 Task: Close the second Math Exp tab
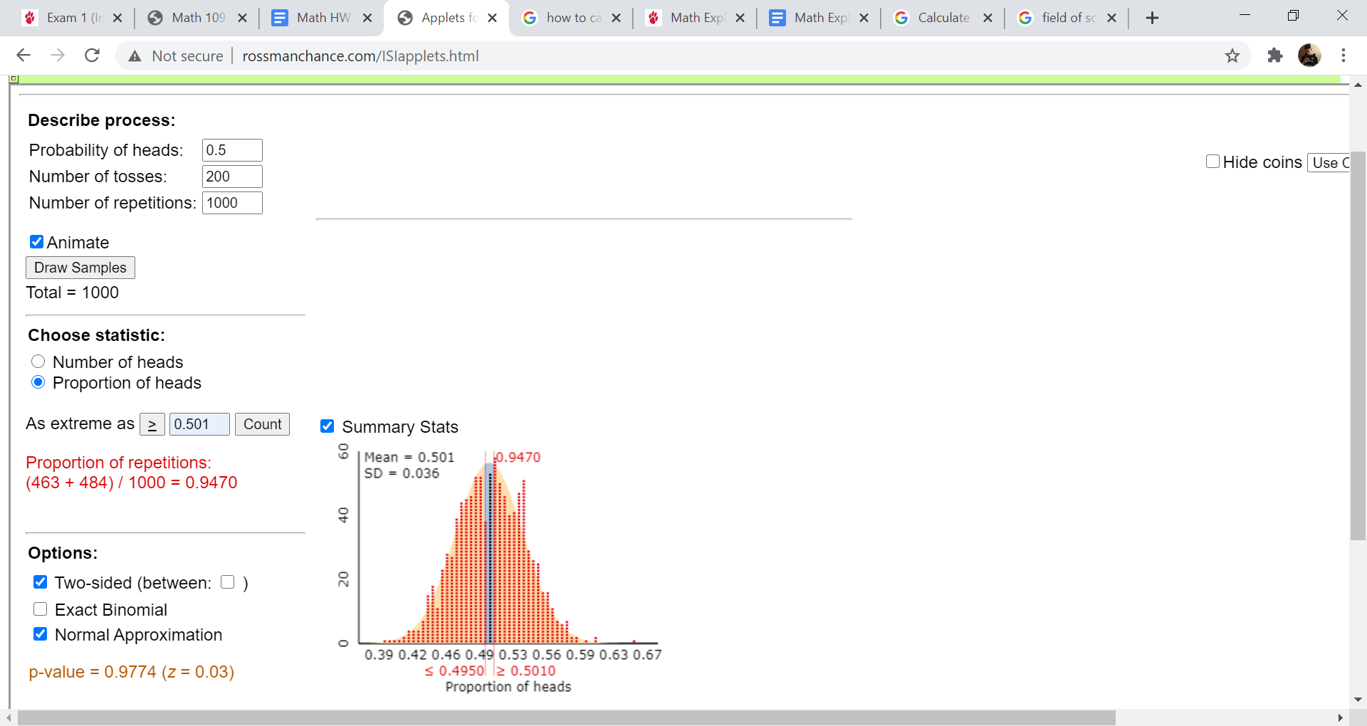864,18
